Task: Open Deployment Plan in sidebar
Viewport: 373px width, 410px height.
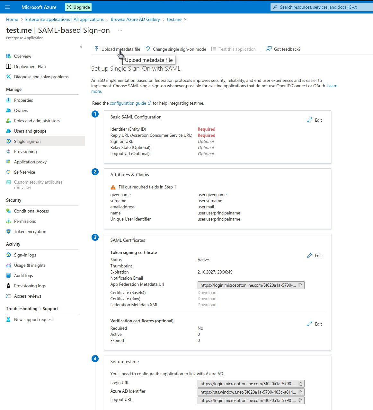Action: pyautogui.click(x=30, y=66)
